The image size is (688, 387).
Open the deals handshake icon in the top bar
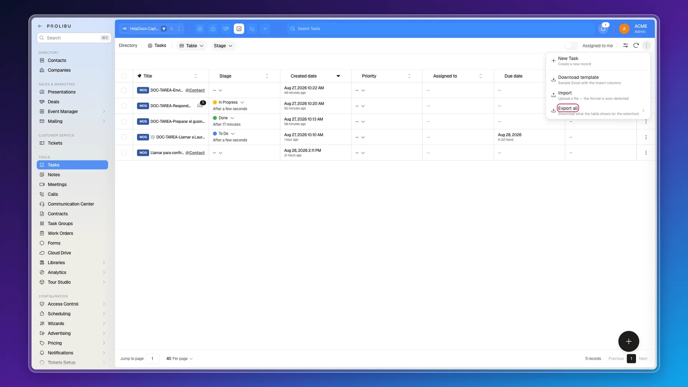(x=226, y=29)
